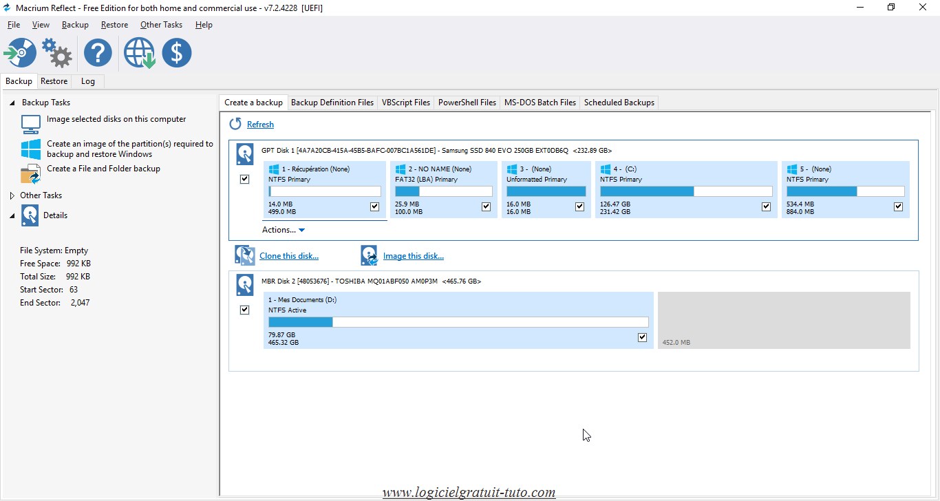
Task: Click the Refresh circular arrow icon
Action: (x=235, y=124)
